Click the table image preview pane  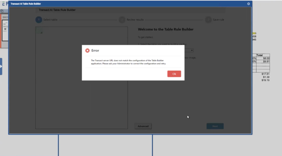pyautogui.click(x=82, y=78)
